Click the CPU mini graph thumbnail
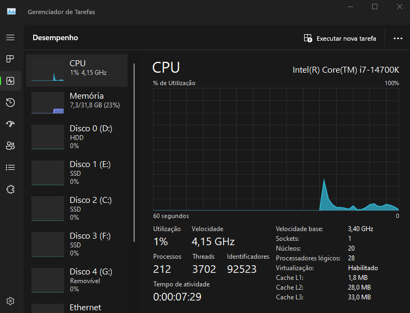410x313 pixels. (x=48, y=71)
